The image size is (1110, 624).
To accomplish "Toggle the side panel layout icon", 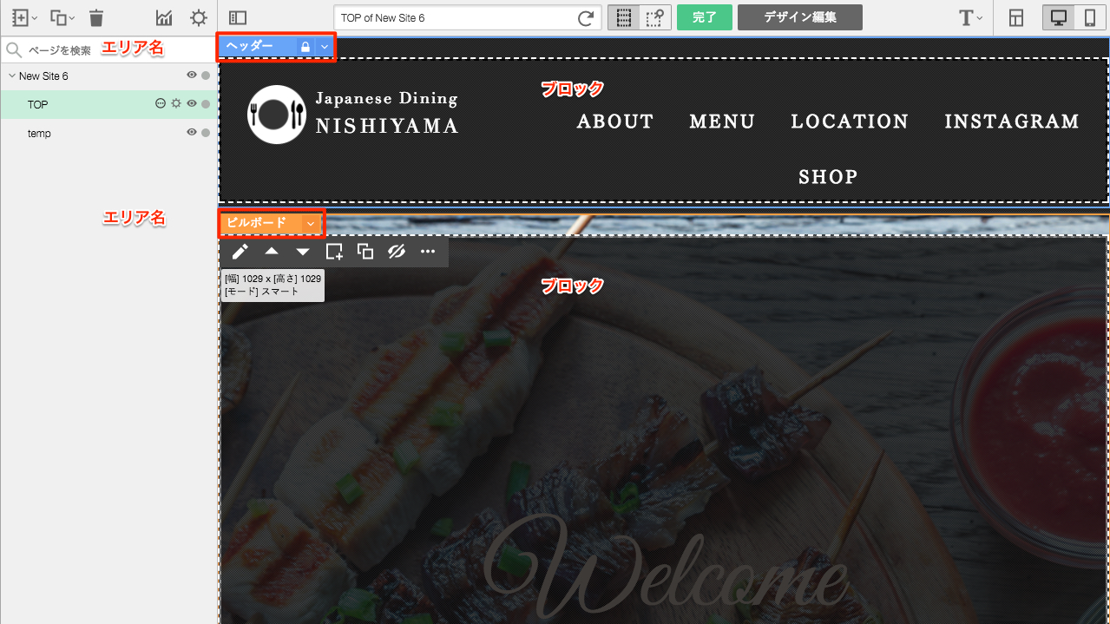I will coord(239,17).
